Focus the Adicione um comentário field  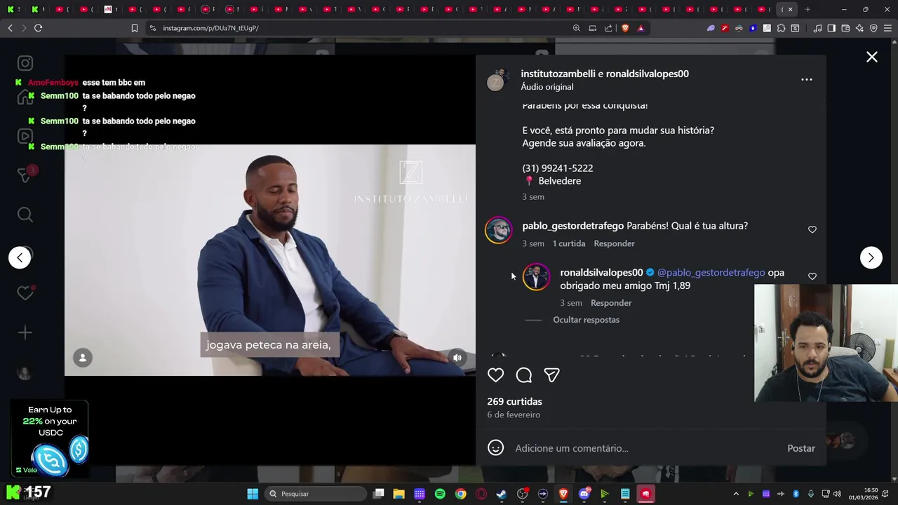[645, 448]
